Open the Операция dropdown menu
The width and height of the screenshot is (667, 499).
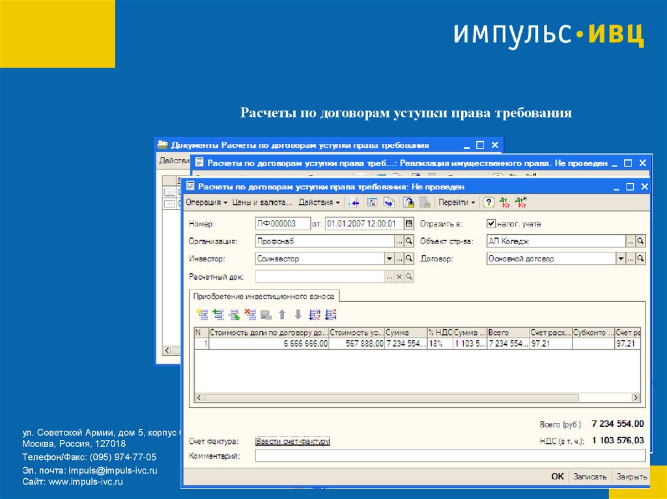coord(206,203)
